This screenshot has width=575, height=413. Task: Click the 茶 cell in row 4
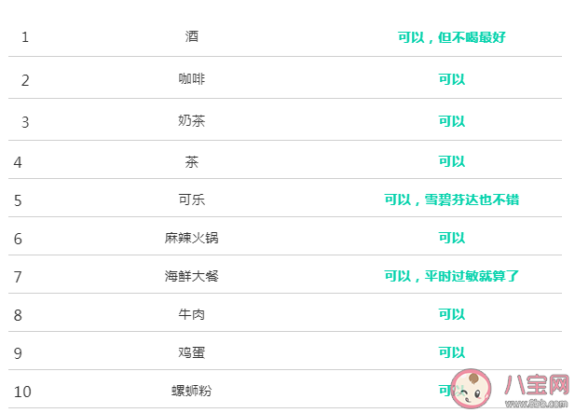coord(192,161)
